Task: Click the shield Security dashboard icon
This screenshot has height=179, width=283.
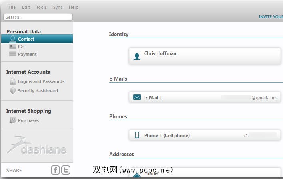Action: click(13, 91)
